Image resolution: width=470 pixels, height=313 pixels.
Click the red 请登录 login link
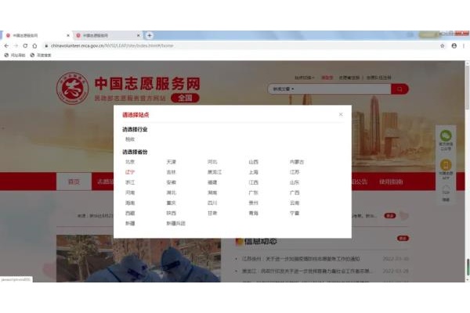[x=327, y=77]
